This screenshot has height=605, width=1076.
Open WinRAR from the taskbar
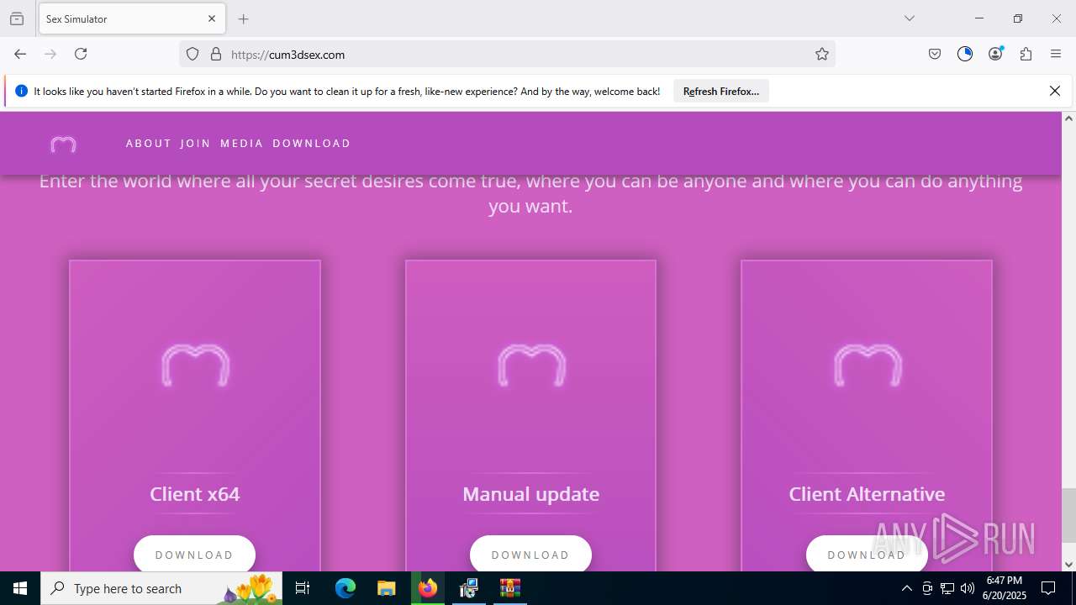click(510, 588)
